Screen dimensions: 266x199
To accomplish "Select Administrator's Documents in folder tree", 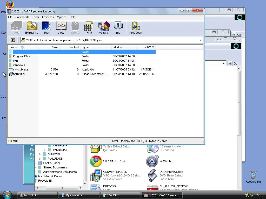I will 60,172.
